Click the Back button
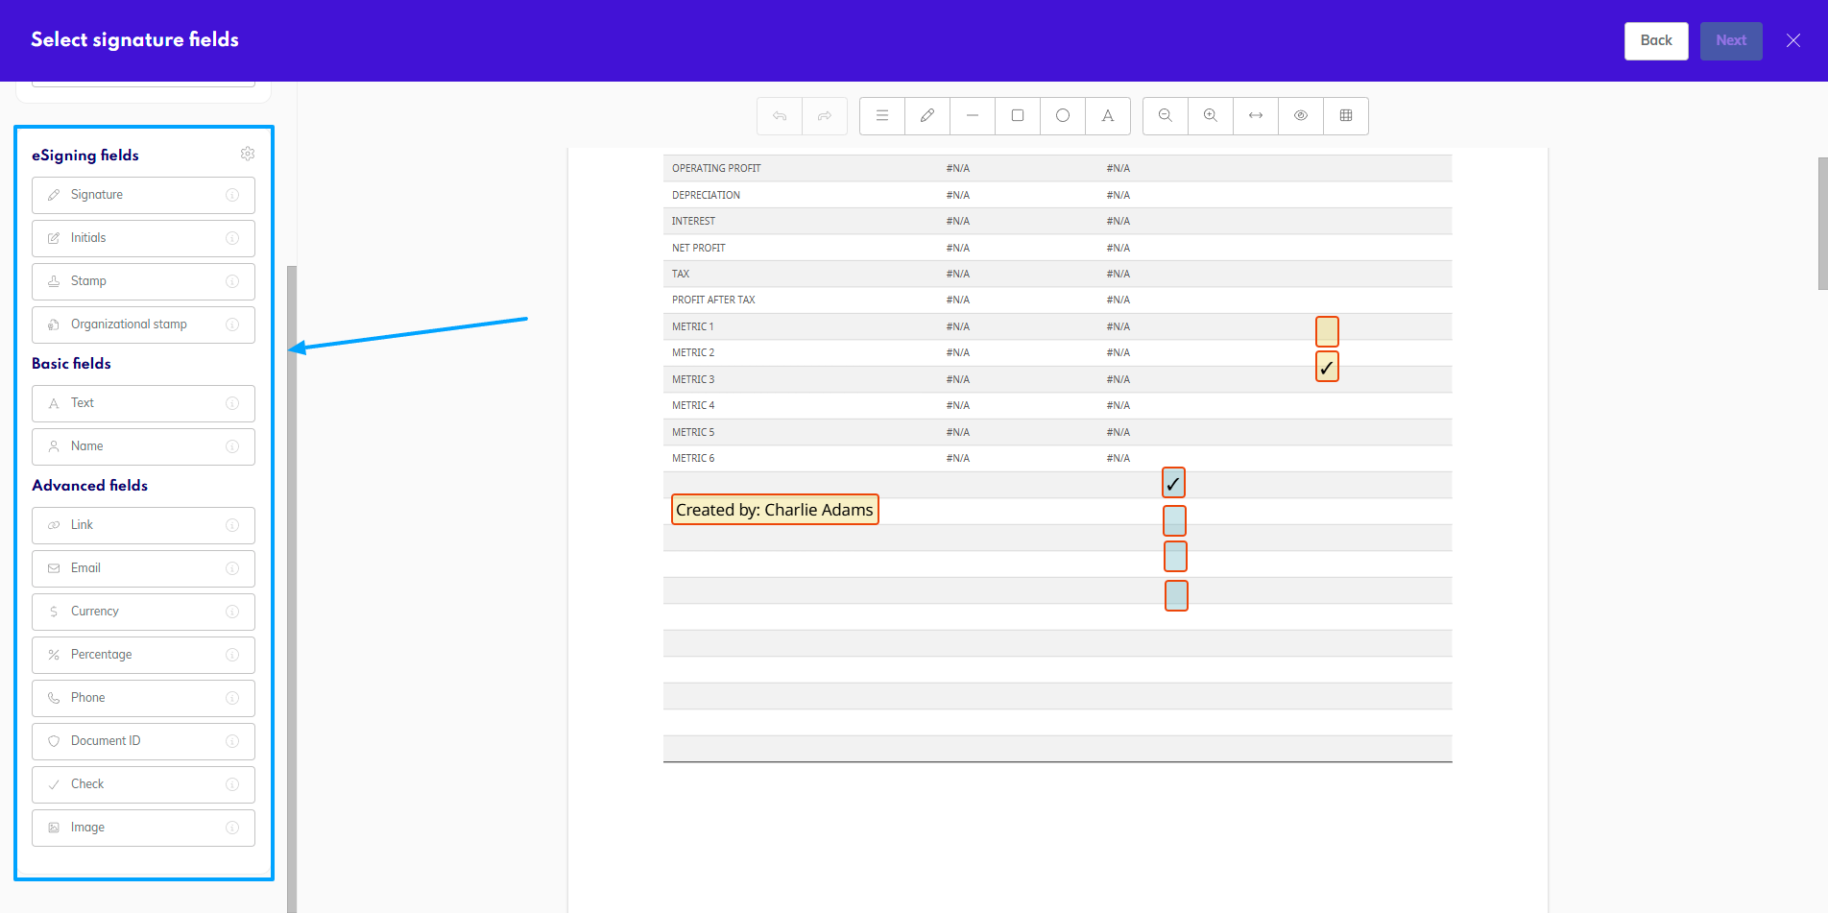Image resolution: width=1828 pixels, height=913 pixels. (1655, 40)
